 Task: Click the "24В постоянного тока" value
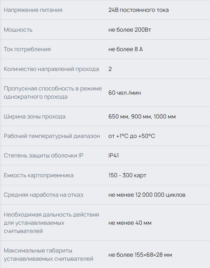(x=138, y=10)
